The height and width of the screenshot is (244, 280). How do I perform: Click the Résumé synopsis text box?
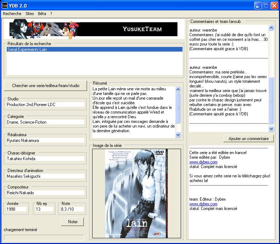pos(134,112)
